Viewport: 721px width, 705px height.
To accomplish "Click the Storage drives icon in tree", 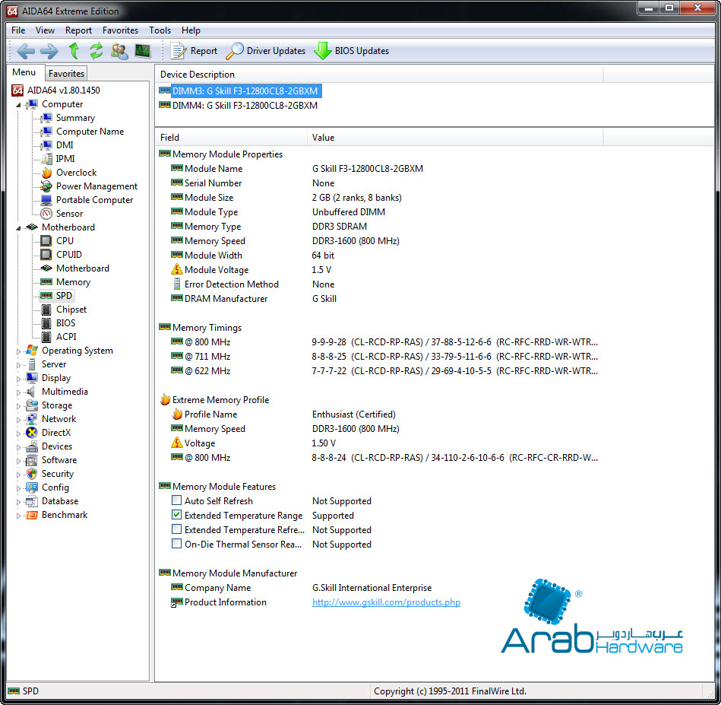I will pyautogui.click(x=32, y=405).
